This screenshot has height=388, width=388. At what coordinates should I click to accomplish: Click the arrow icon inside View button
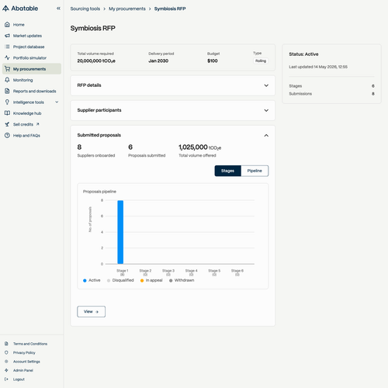[97, 312]
